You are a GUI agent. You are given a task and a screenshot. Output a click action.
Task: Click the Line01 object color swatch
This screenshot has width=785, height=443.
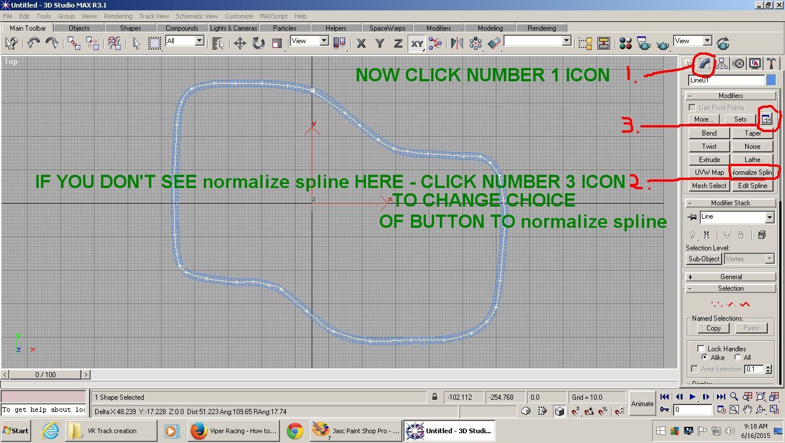(771, 81)
